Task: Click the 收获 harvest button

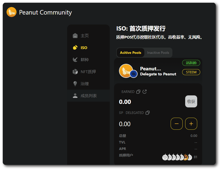Action: pos(191,101)
